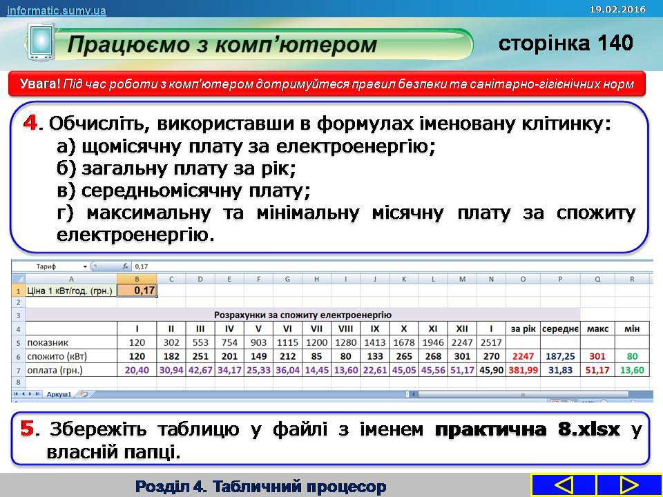Click the first-sheet navigation arrow
Image resolution: width=663 pixels, height=497 pixels.
pos(16,394)
